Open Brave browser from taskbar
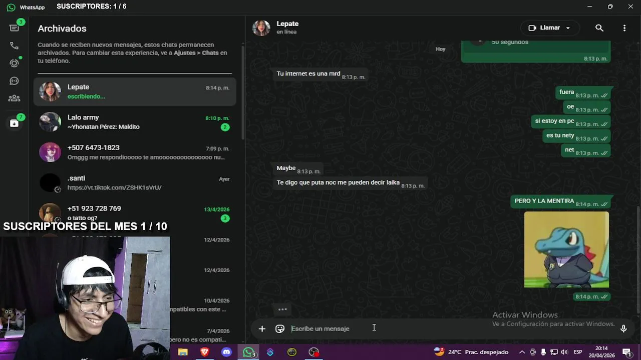This screenshot has width=641, height=360. (204, 352)
